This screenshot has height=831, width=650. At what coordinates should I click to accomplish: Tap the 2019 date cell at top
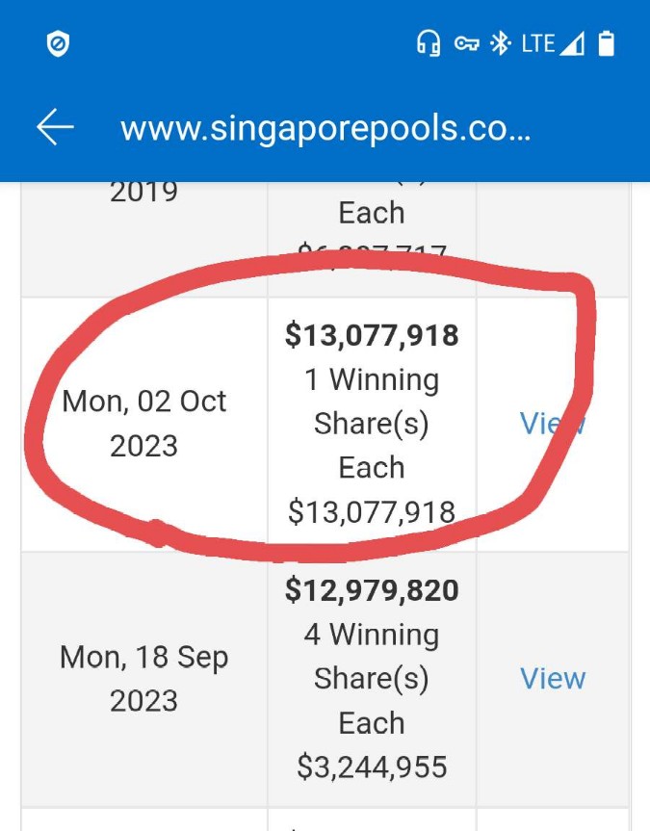pos(144,193)
